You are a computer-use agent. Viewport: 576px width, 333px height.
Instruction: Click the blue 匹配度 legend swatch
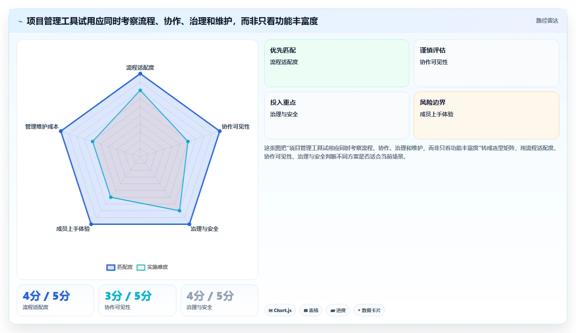point(111,267)
